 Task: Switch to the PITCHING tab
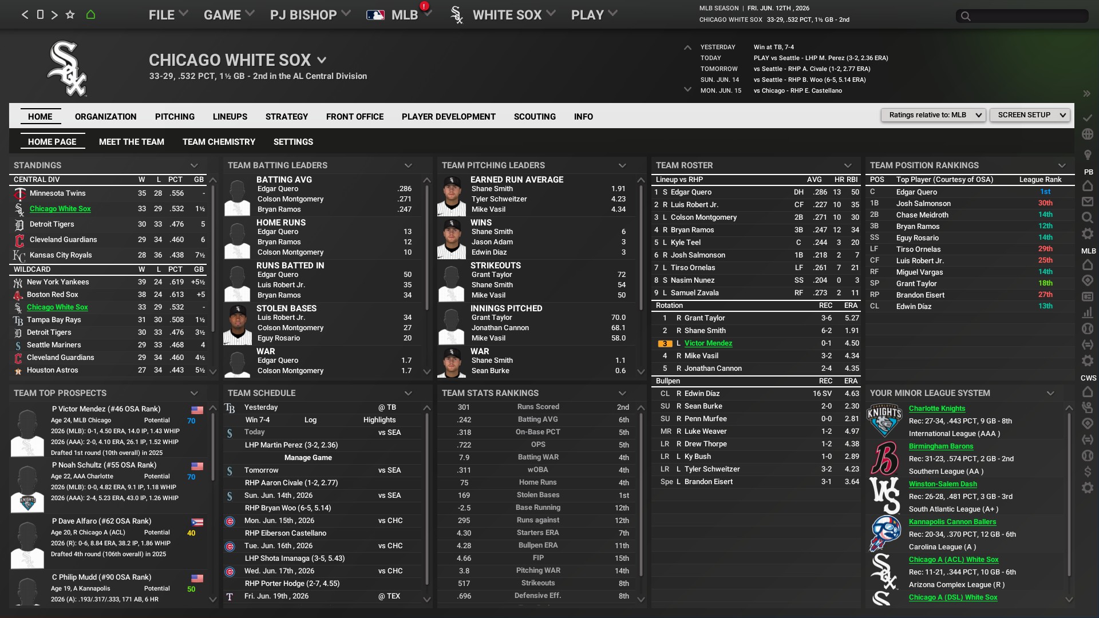click(175, 117)
